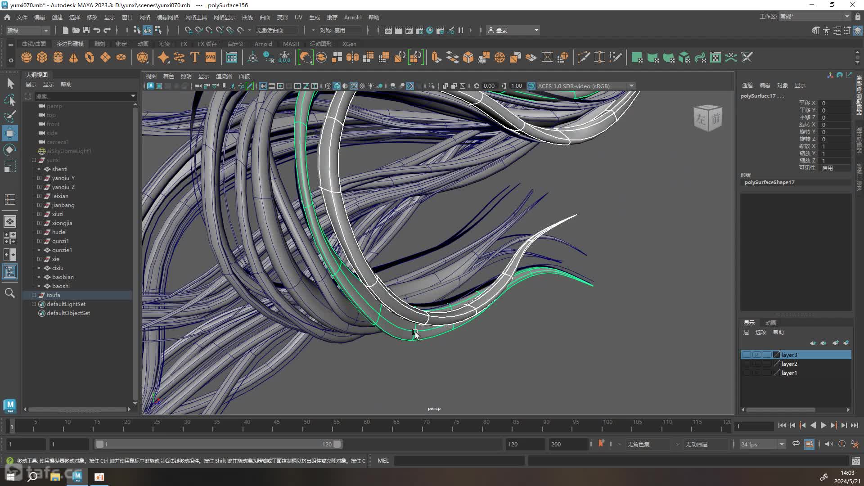Screen dimensions: 864x486
Task: Click the redo arrow icon
Action: click(x=107, y=30)
